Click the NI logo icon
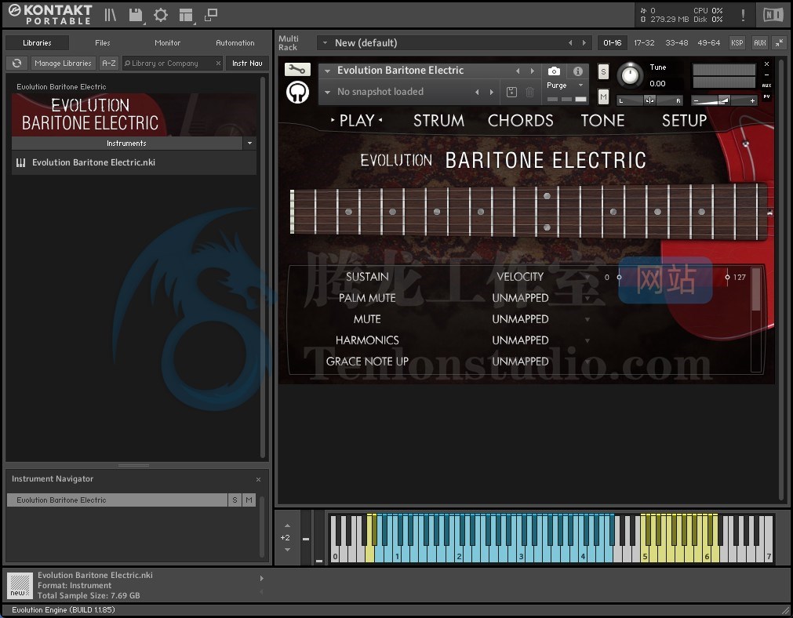Viewport: 793px width, 618px height. [x=773, y=15]
